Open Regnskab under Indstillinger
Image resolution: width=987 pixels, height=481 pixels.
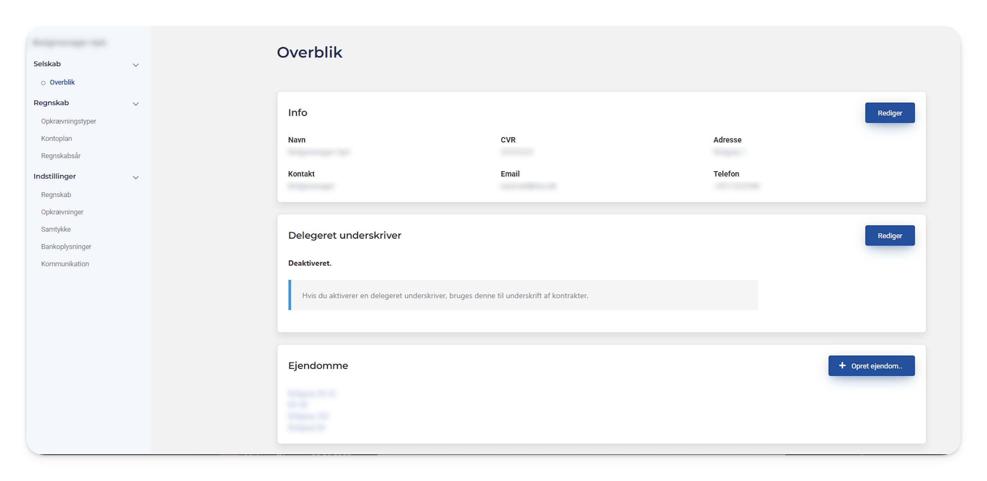[56, 195]
